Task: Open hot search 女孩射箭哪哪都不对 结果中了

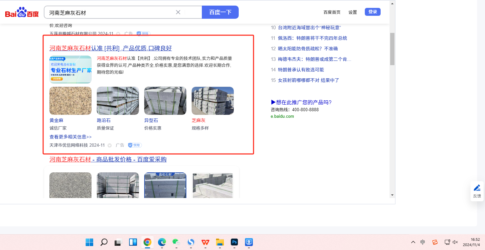Action: coord(309,80)
